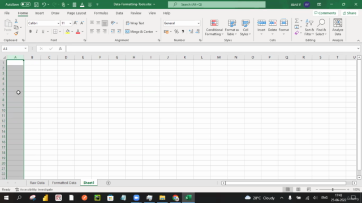The height and width of the screenshot is (203, 362).
Task: Click the zoom slider handle
Action: 333,189
